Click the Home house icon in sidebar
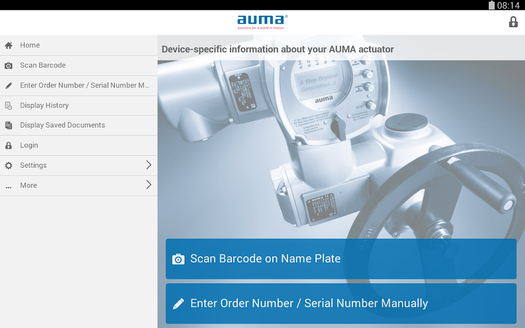The image size is (525, 328). pos(9,45)
